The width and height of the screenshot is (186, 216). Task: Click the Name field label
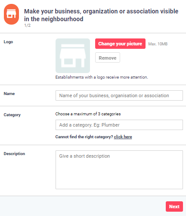9,94
